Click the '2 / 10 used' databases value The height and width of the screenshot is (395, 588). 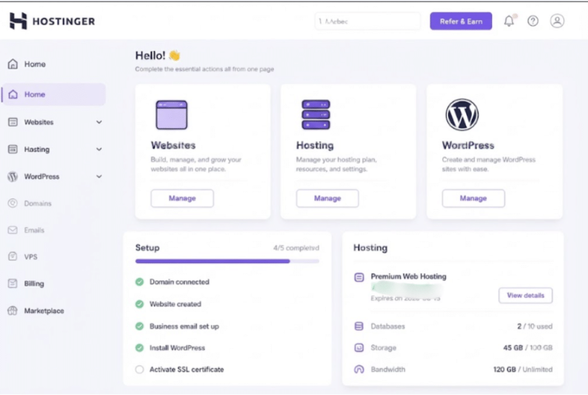coord(535,326)
